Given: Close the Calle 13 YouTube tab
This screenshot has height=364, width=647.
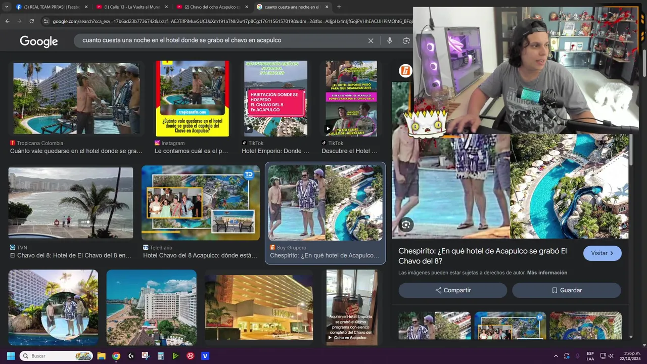Looking at the screenshot, I should [x=166, y=7].
